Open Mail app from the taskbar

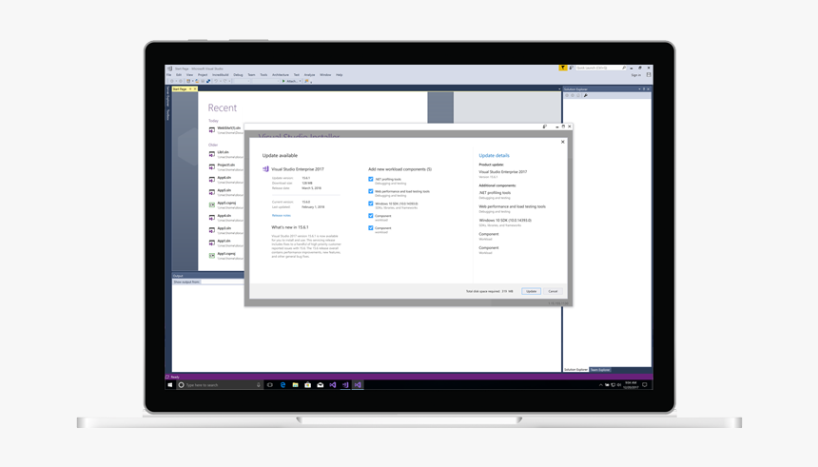321,384
